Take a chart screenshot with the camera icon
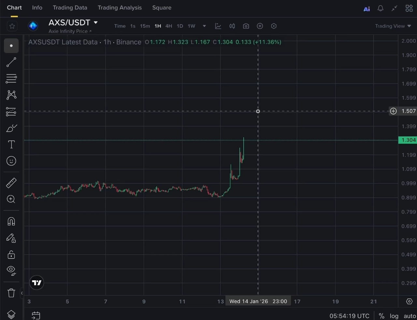This screenshot has height=320, width=417. click(246, 26)
